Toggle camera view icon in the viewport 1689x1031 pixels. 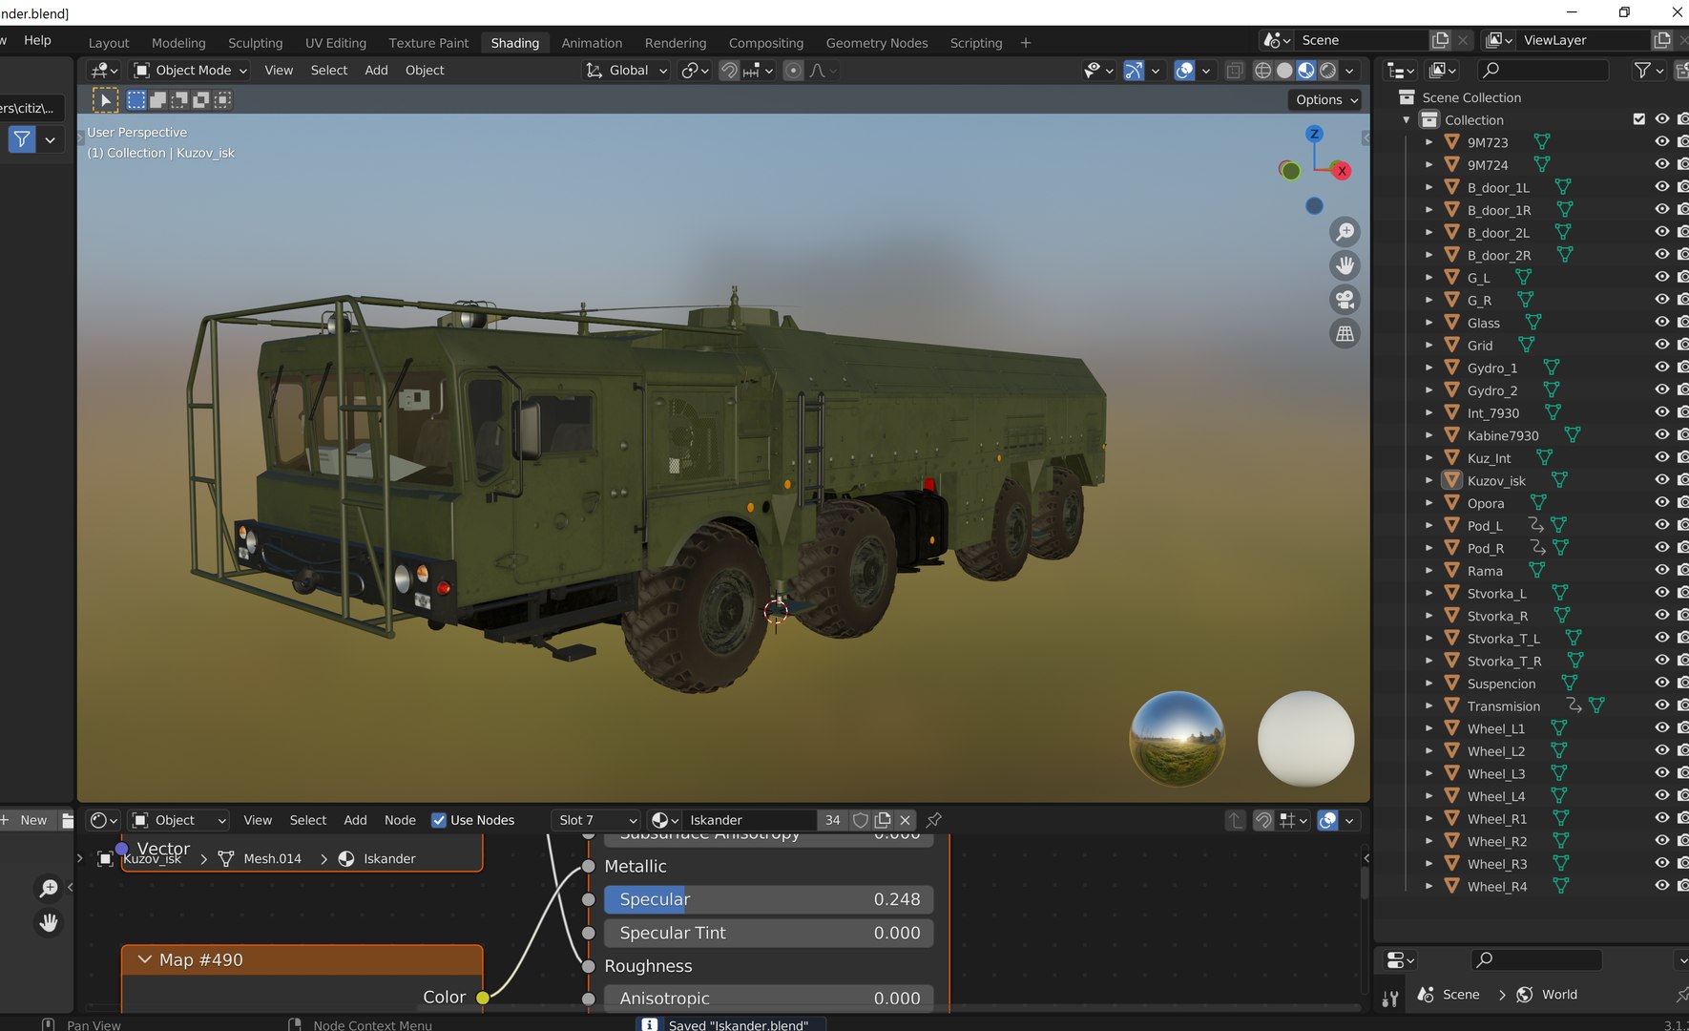(1345, 300)
